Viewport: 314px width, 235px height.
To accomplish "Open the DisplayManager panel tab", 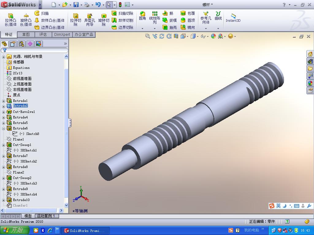I will tap(39, 43).
